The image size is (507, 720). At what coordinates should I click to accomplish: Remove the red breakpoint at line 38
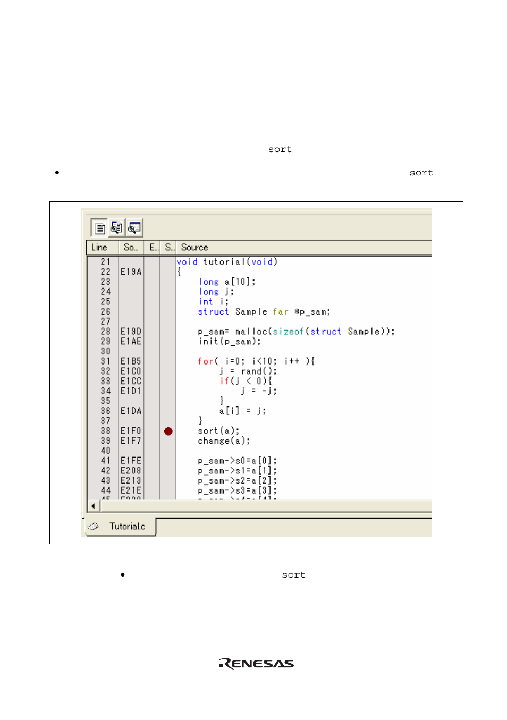point(168,431)
